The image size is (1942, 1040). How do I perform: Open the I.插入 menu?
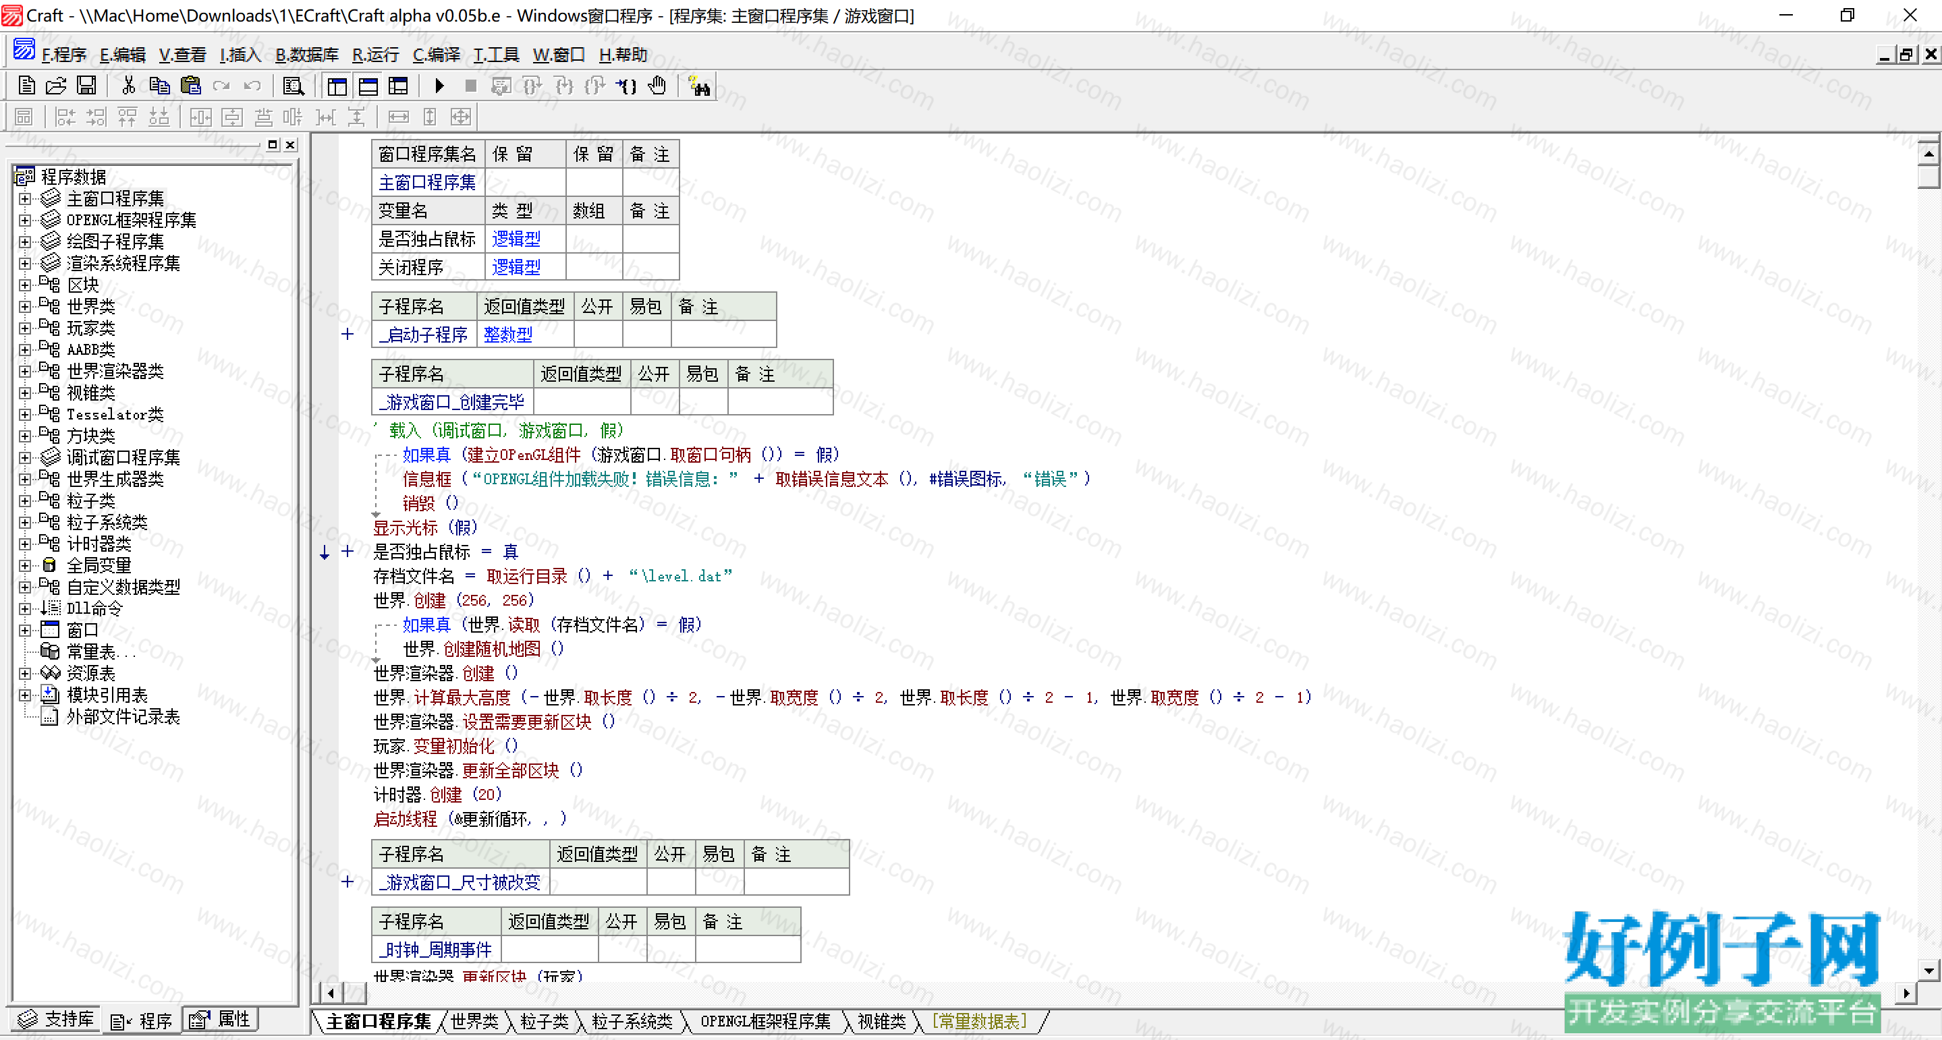[240, 55]
